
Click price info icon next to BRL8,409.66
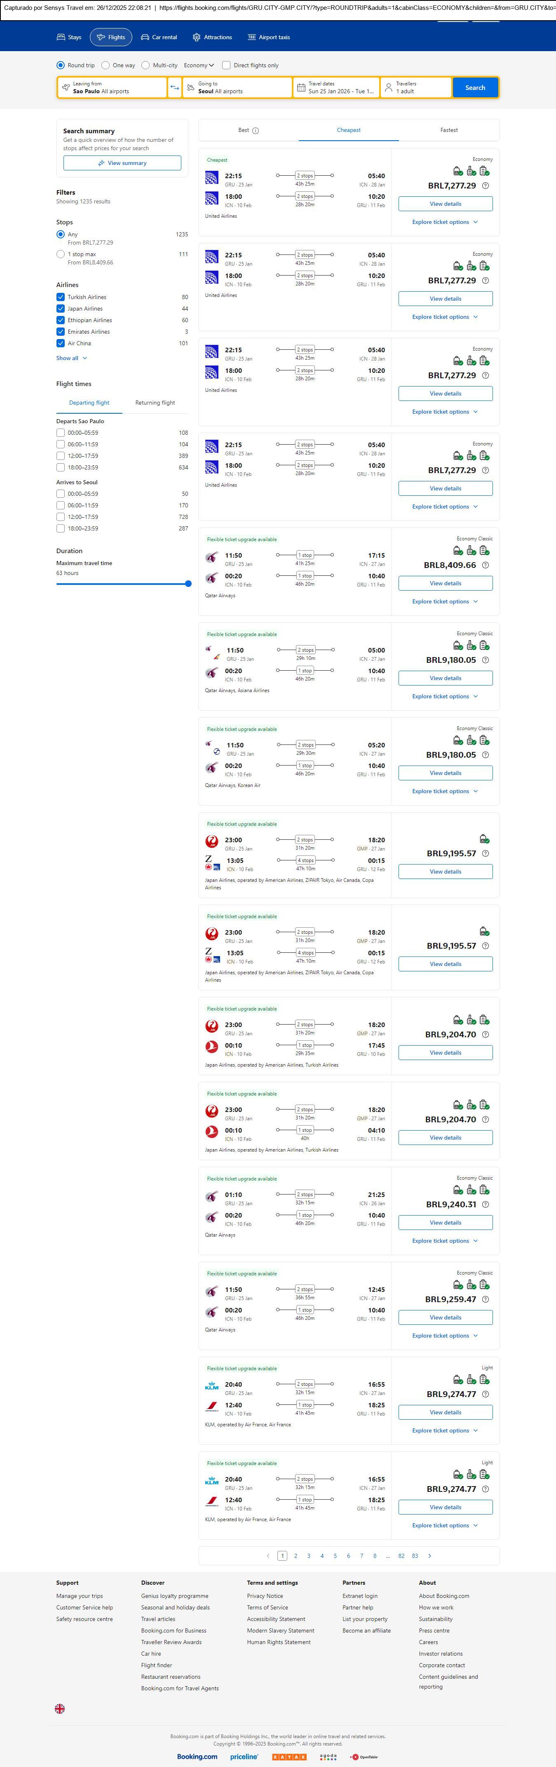486,565
